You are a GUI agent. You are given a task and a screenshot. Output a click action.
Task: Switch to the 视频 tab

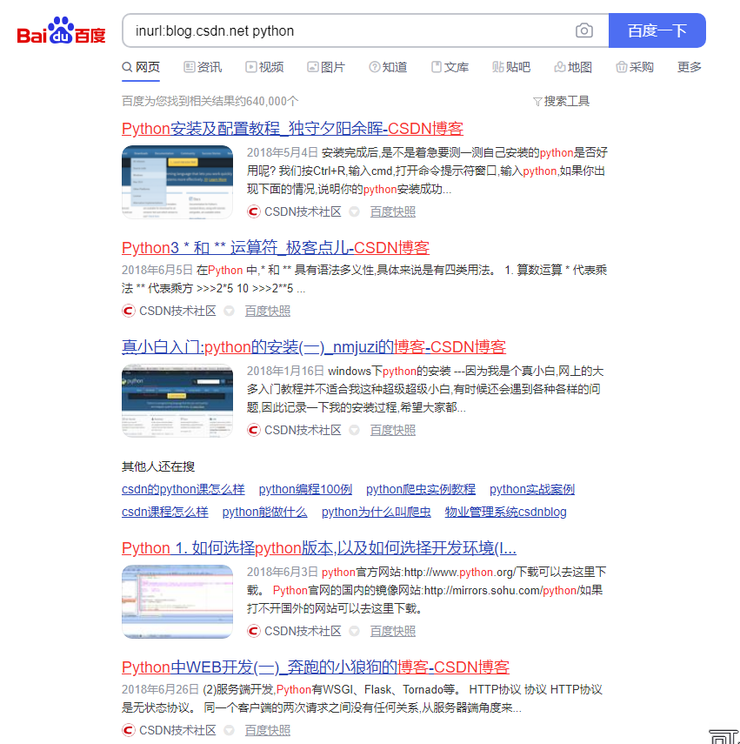(x=264, y=67)
